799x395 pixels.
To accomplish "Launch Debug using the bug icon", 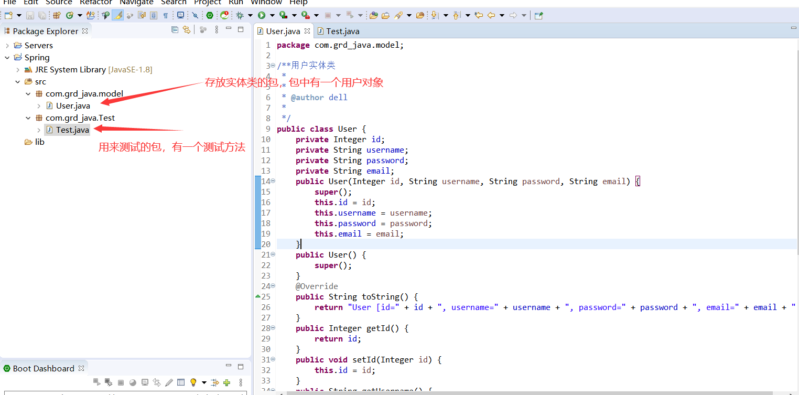I will [240, 15].
